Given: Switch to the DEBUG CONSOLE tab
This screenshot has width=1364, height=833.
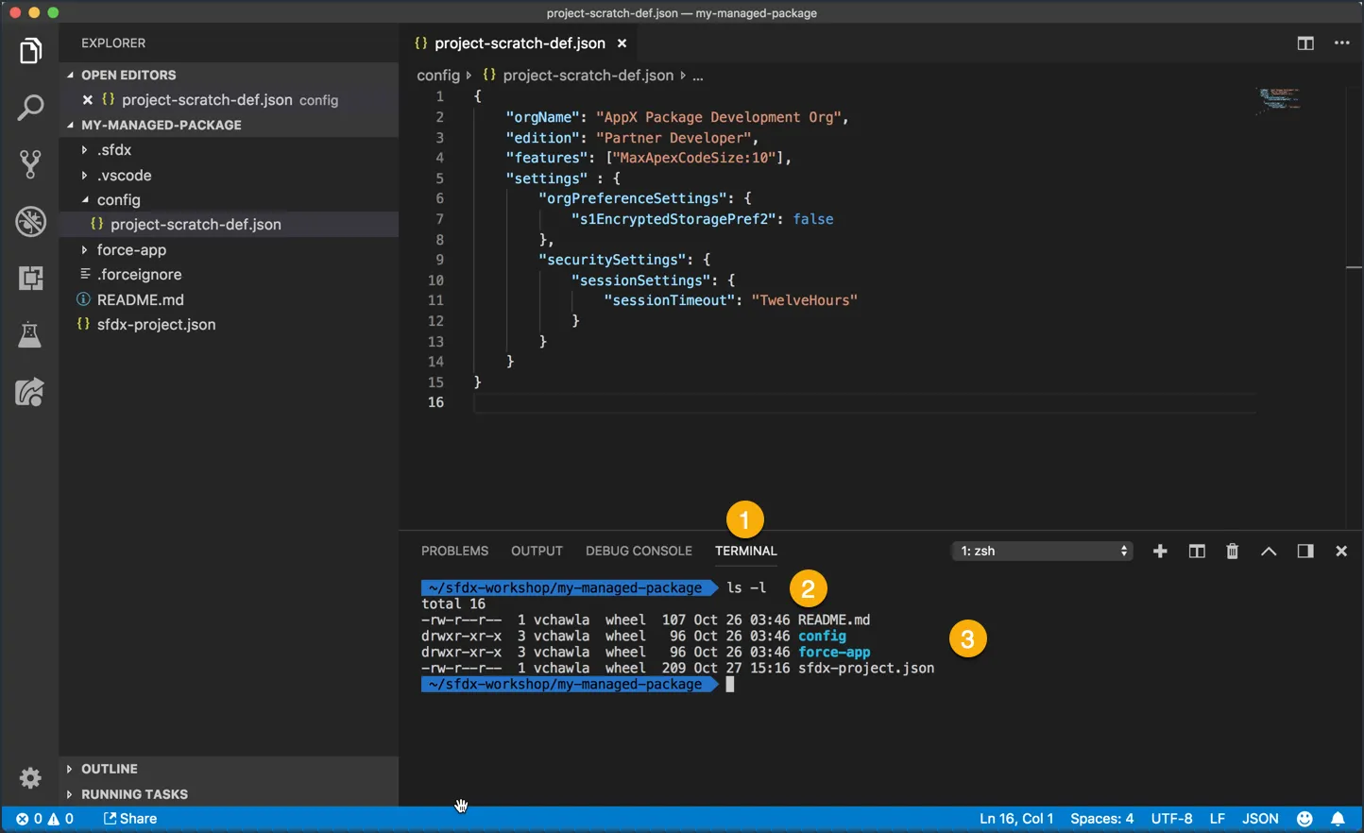Looking at the screenshot, I should [639, 552].
